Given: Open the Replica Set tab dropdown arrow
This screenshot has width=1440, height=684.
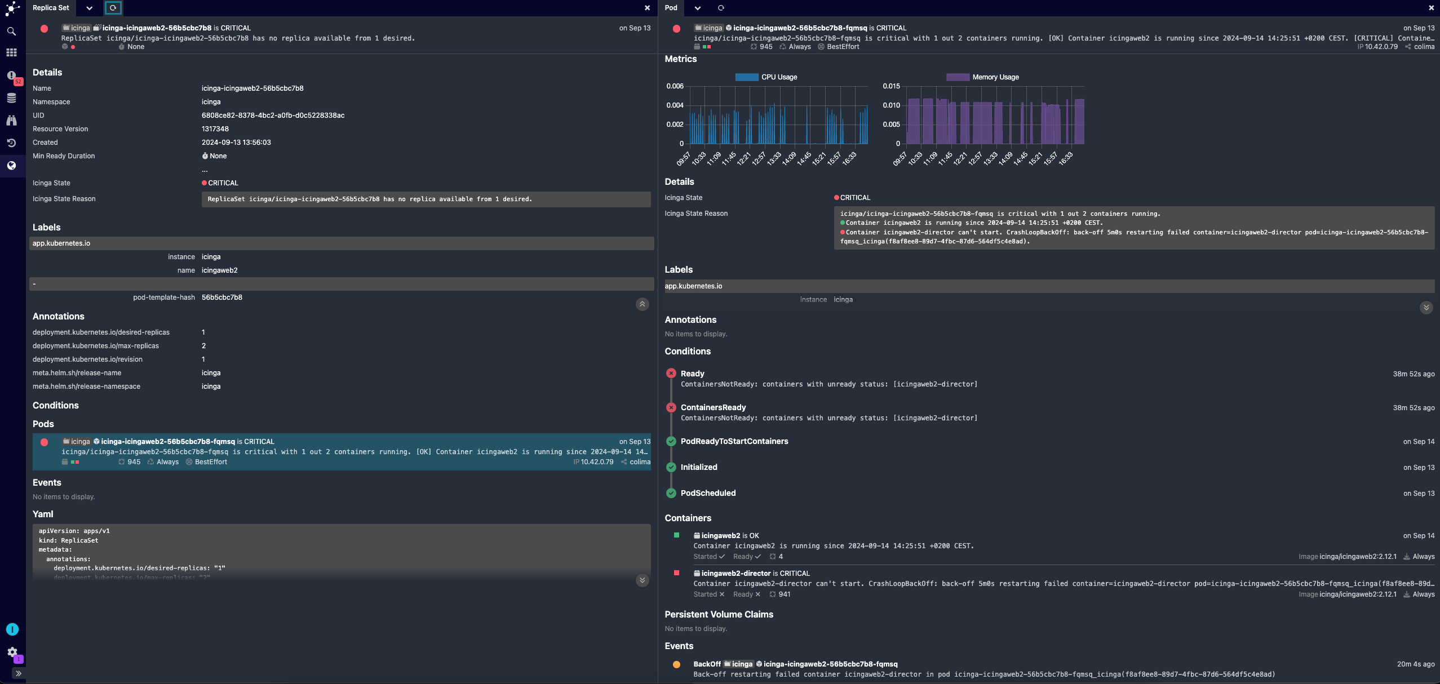Looking at the screenshot, I should (x=89, y=8).
